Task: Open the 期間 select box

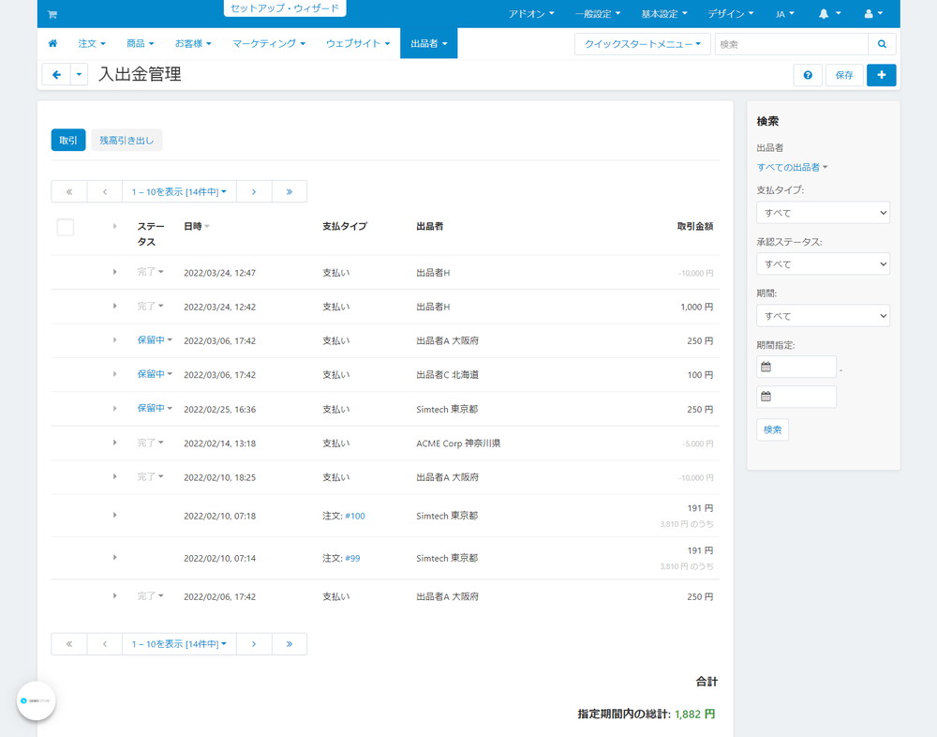Action: click(823, 316)
